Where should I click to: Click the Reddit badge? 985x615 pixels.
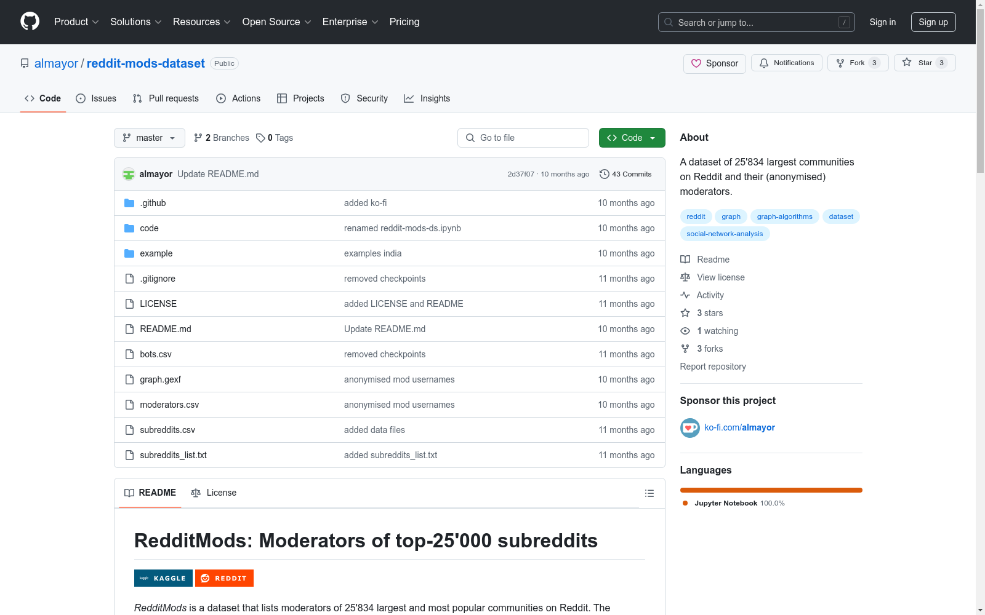pos(224,578)
